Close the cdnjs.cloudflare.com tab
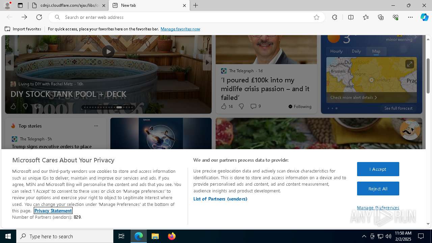432x243 pixels. pos(104,5)
